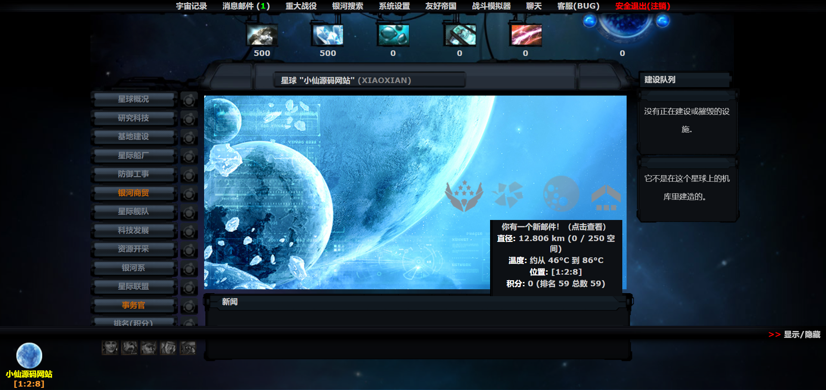Open 银河搜索 from the top menu
This screenshot has width=826, height=390.
(x=348, y=6)
